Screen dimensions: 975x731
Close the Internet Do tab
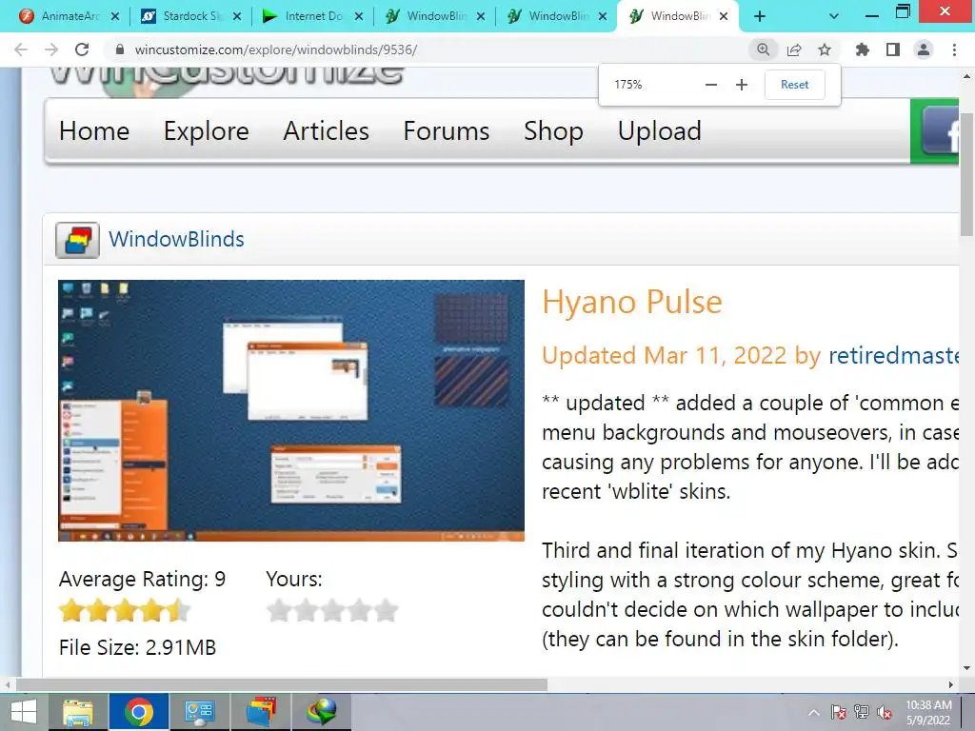click(358, 17)
